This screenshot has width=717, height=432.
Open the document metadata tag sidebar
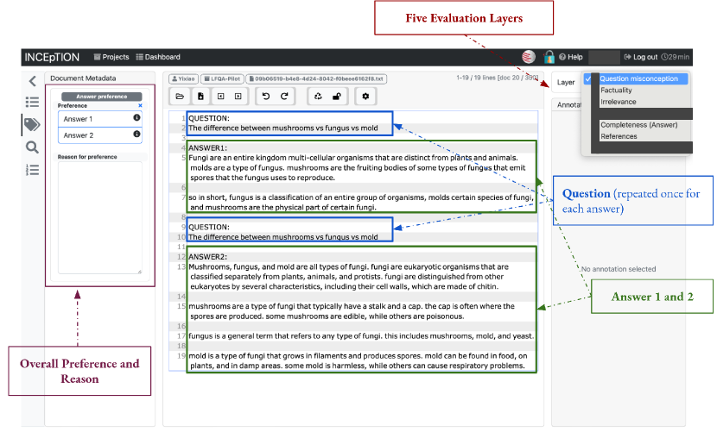click(32, 125)
